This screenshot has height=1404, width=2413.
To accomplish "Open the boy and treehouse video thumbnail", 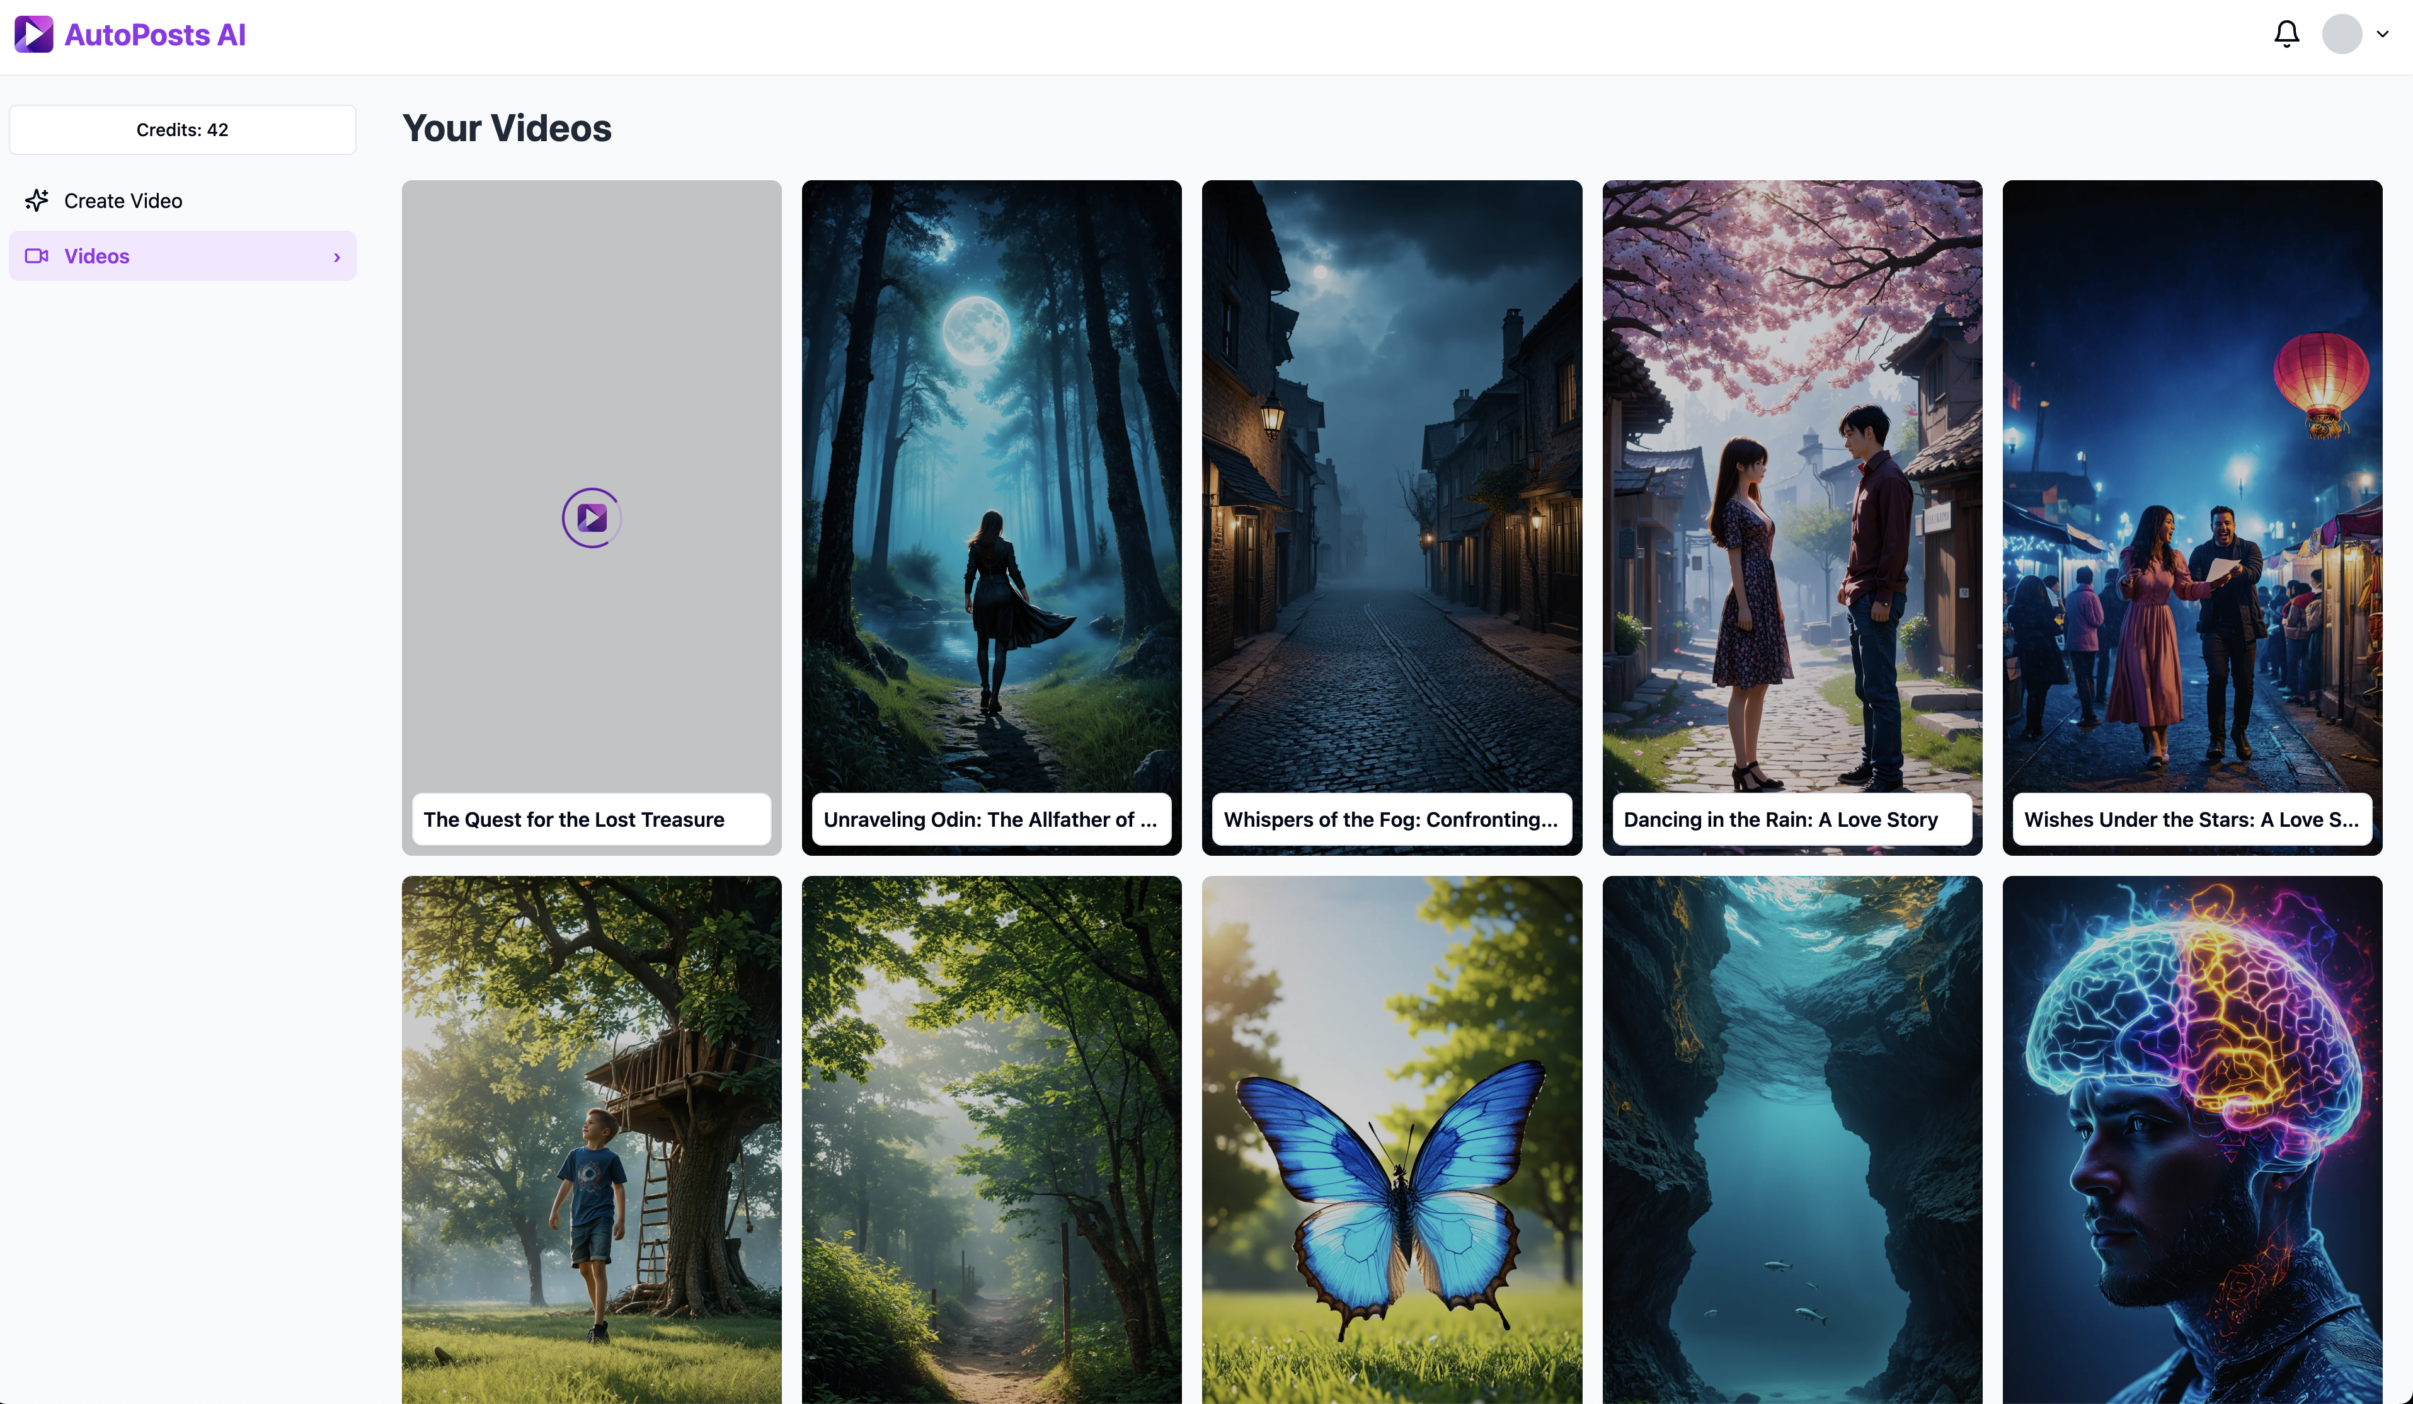I will pyautogui.click(x=592, y=1140).
